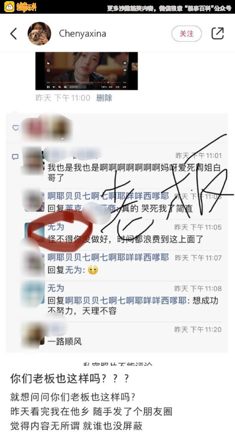Click the orange logo at top left
This screenshot has height=432, width=235.
click(9, 7)
